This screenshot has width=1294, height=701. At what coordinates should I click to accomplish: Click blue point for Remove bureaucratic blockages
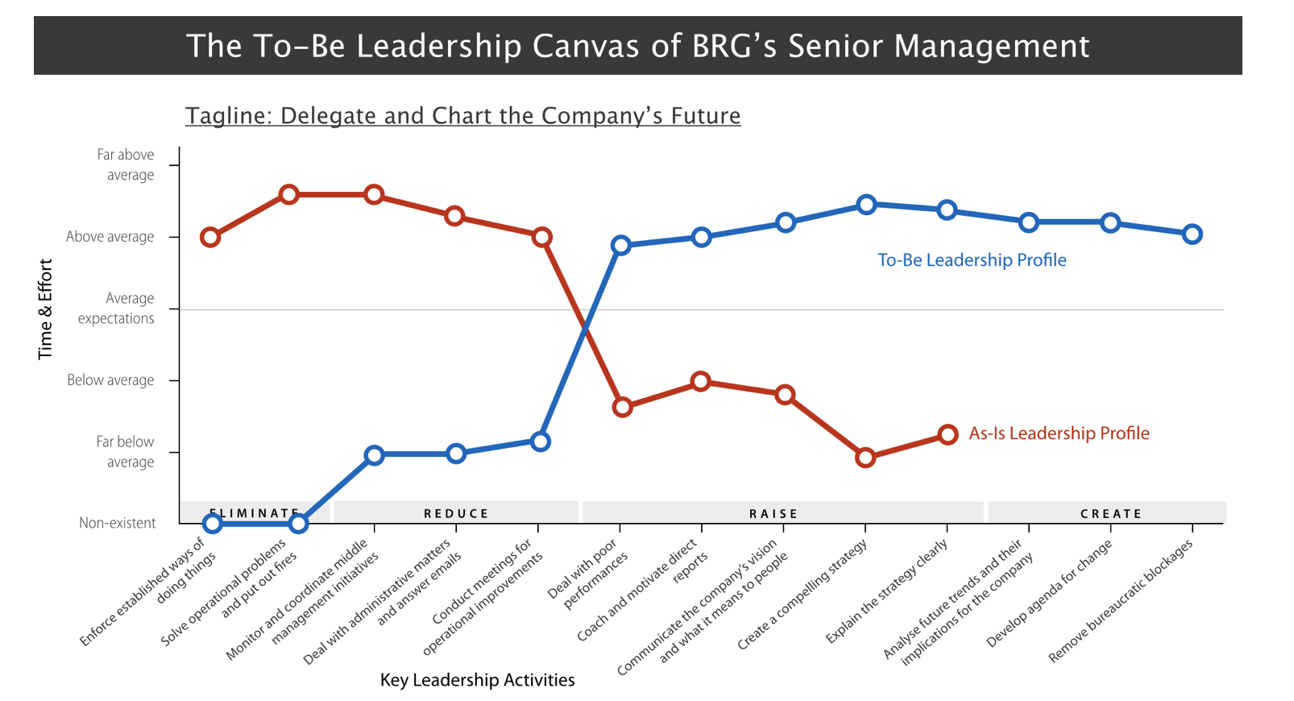1192,234
